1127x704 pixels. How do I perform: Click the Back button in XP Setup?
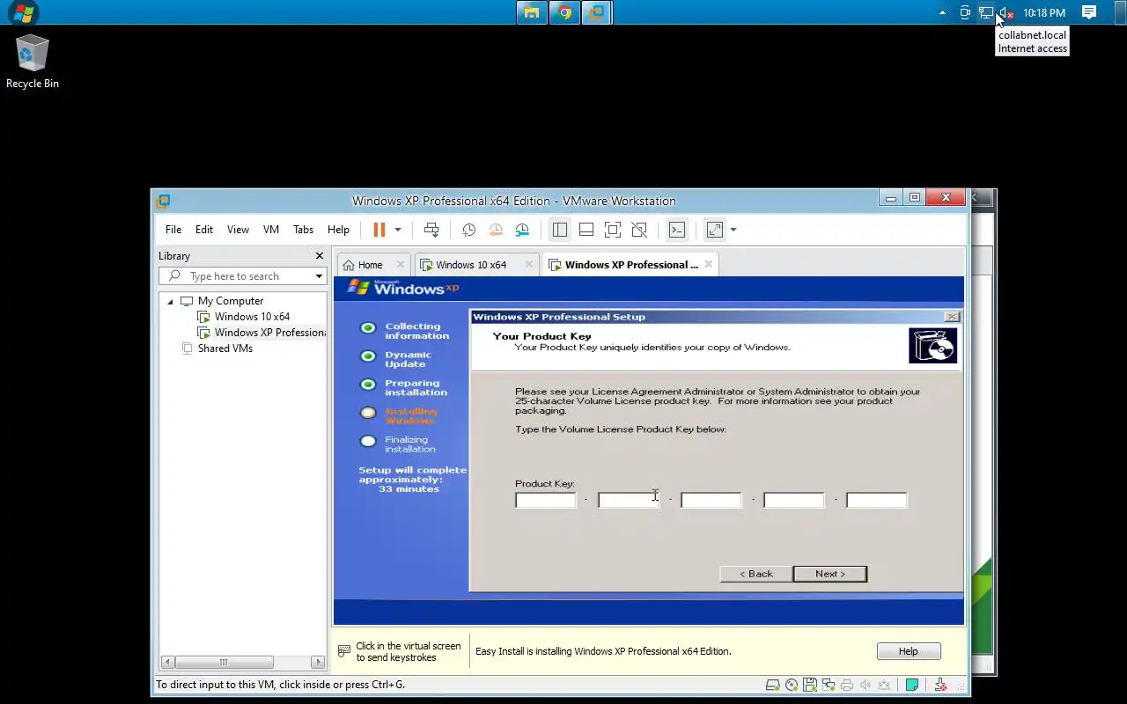[x=755, y=574]
